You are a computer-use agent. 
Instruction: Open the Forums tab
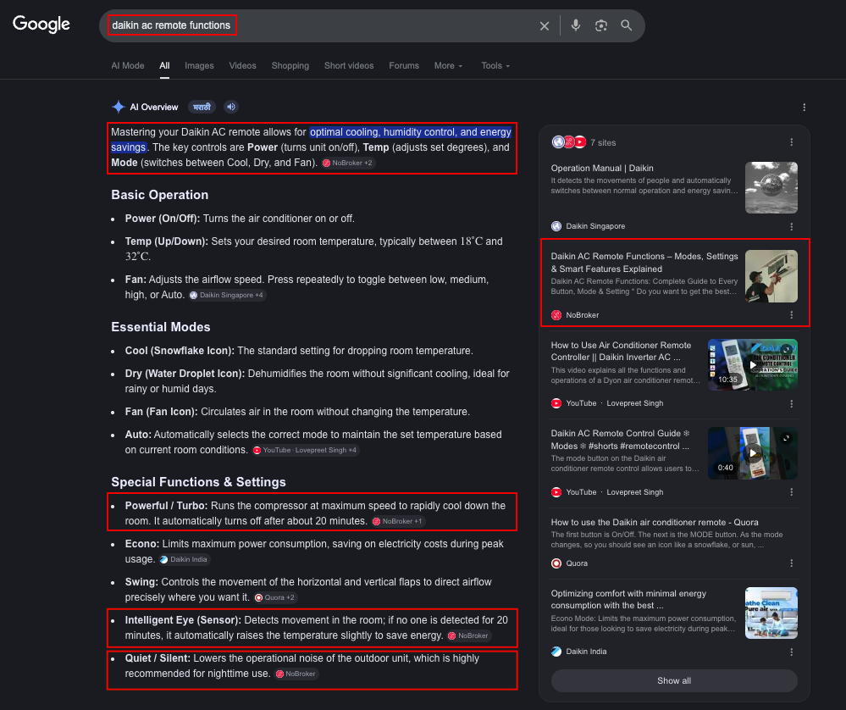(x=404, y=66)
